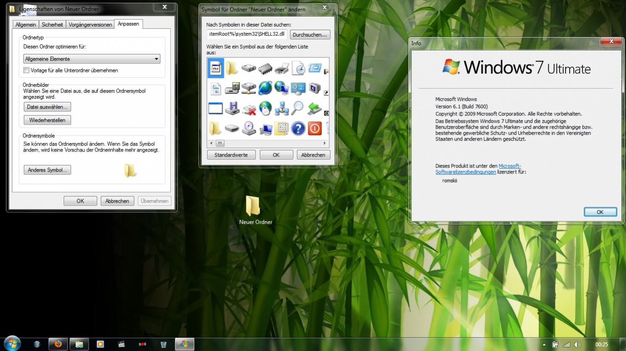The image size is (626, 351).
Task: Open the Windows Start menu orb
Action: pyautogui.click(x=11, y=343)
